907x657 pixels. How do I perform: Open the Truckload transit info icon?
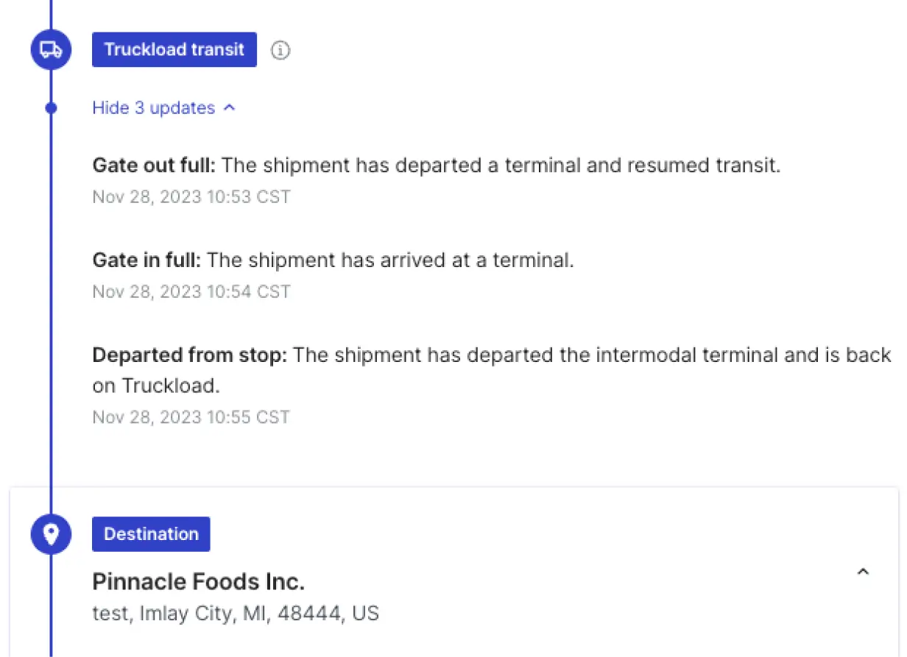click(x=280, y=50)
